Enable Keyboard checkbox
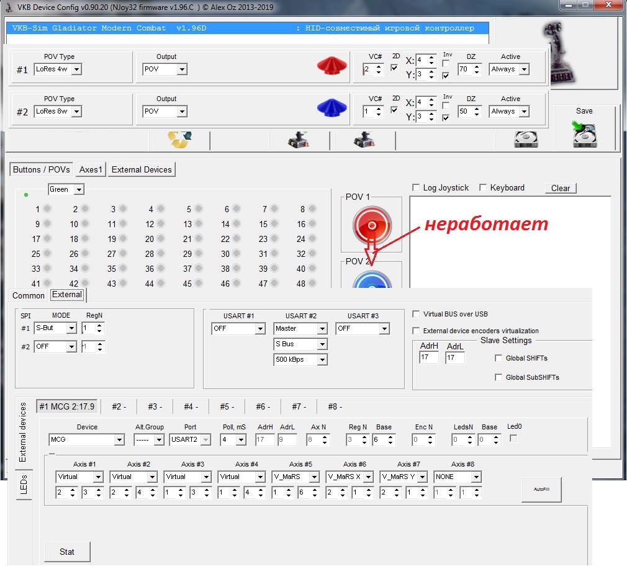The height and width of the screenshot is (569, 627). [x=483, y=187]
